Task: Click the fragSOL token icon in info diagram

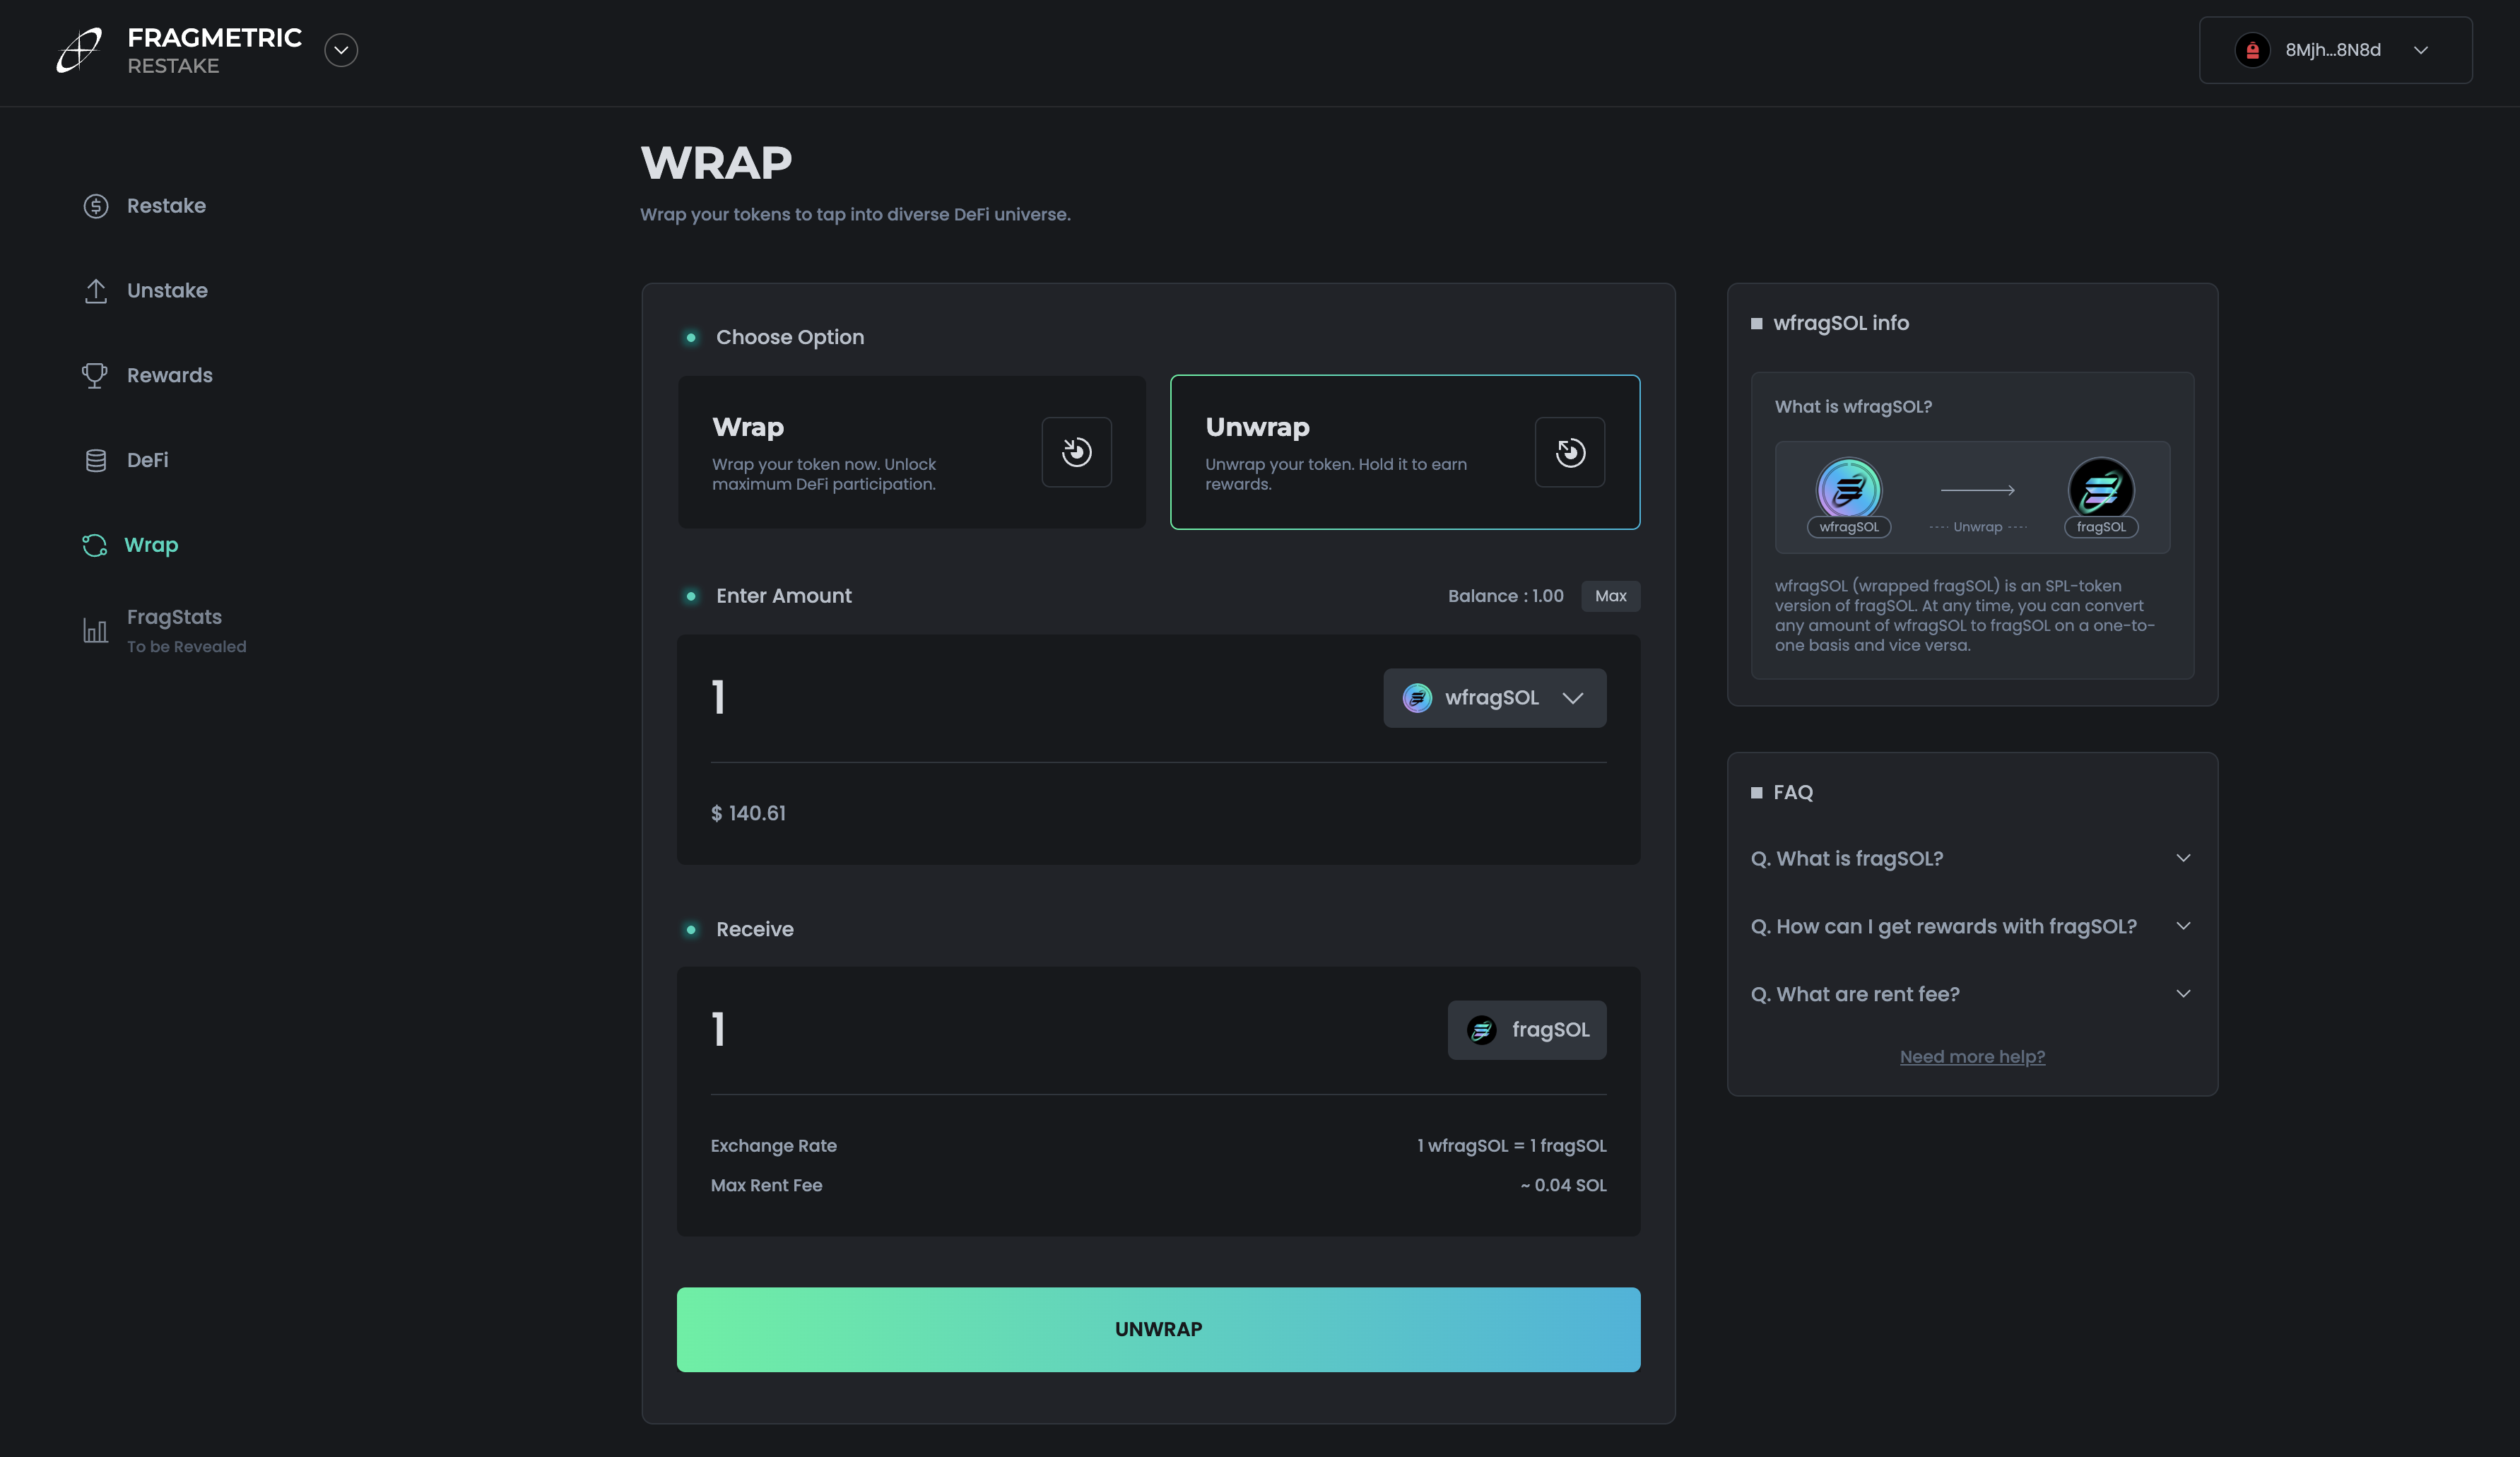Action: coord(2100,489)
